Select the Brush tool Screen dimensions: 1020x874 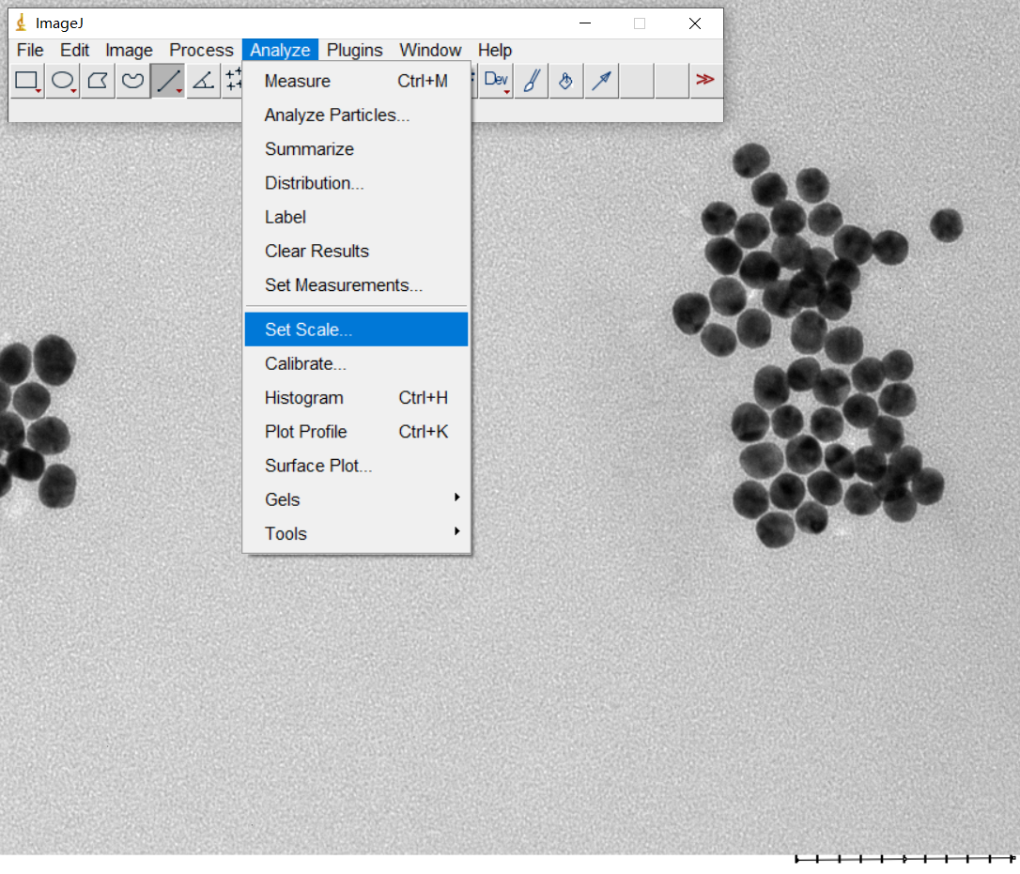(x=531, y=82)
